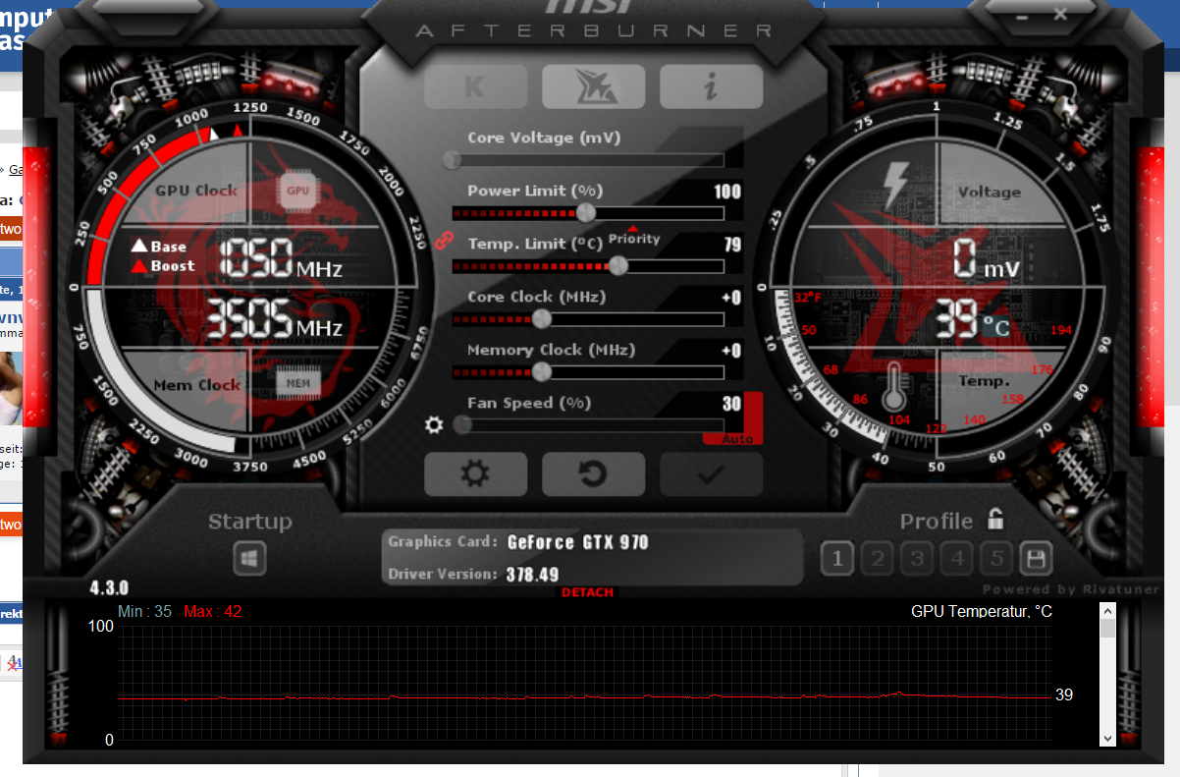The image size is (1180, 777).
Task: Apply settings with the checkmark button
Action: [x=711, y=474]
